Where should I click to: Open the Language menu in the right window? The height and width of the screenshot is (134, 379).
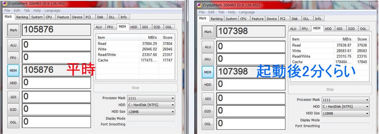[x=247, y=12]
